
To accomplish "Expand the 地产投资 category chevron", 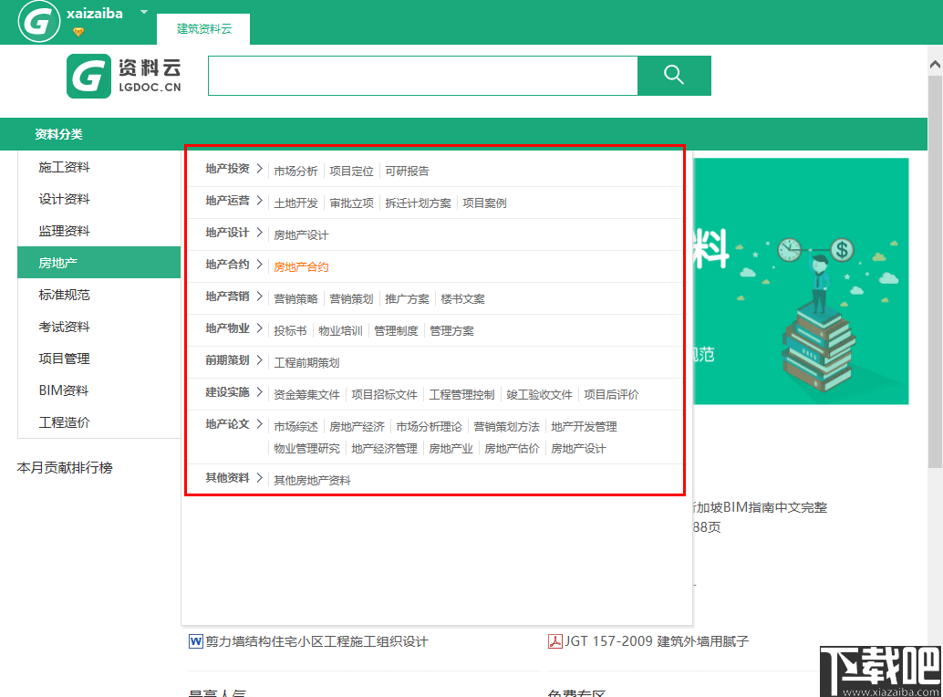I will click(261, 171).
